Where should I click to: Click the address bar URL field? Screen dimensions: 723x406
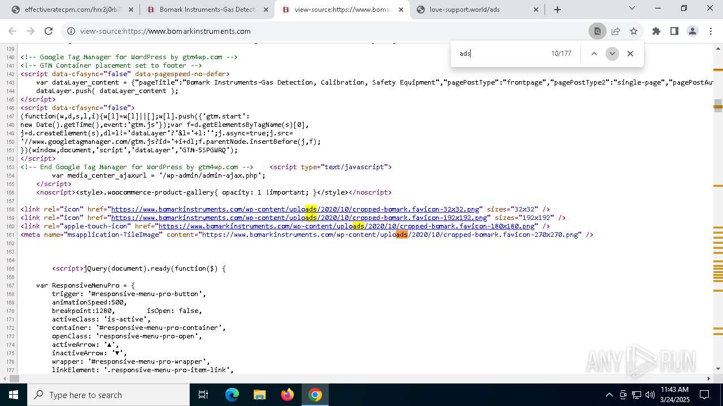coord(333,32)
